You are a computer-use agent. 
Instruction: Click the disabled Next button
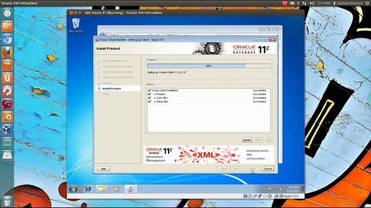237,169
